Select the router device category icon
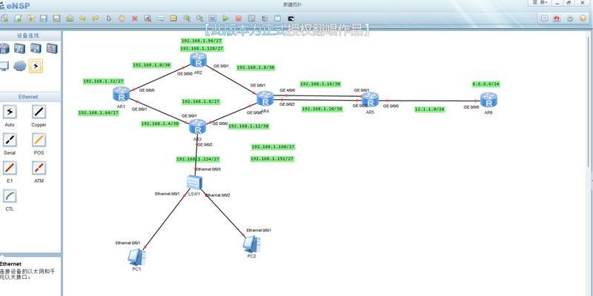The height and width of the screenshot is (296, 593). (4, 48)
